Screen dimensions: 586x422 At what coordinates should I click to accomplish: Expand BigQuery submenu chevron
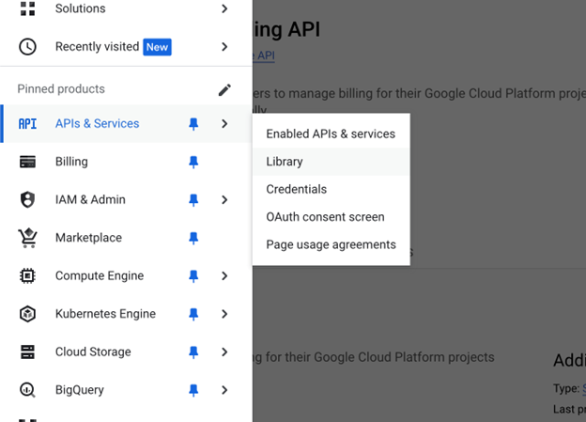[224, 390]
